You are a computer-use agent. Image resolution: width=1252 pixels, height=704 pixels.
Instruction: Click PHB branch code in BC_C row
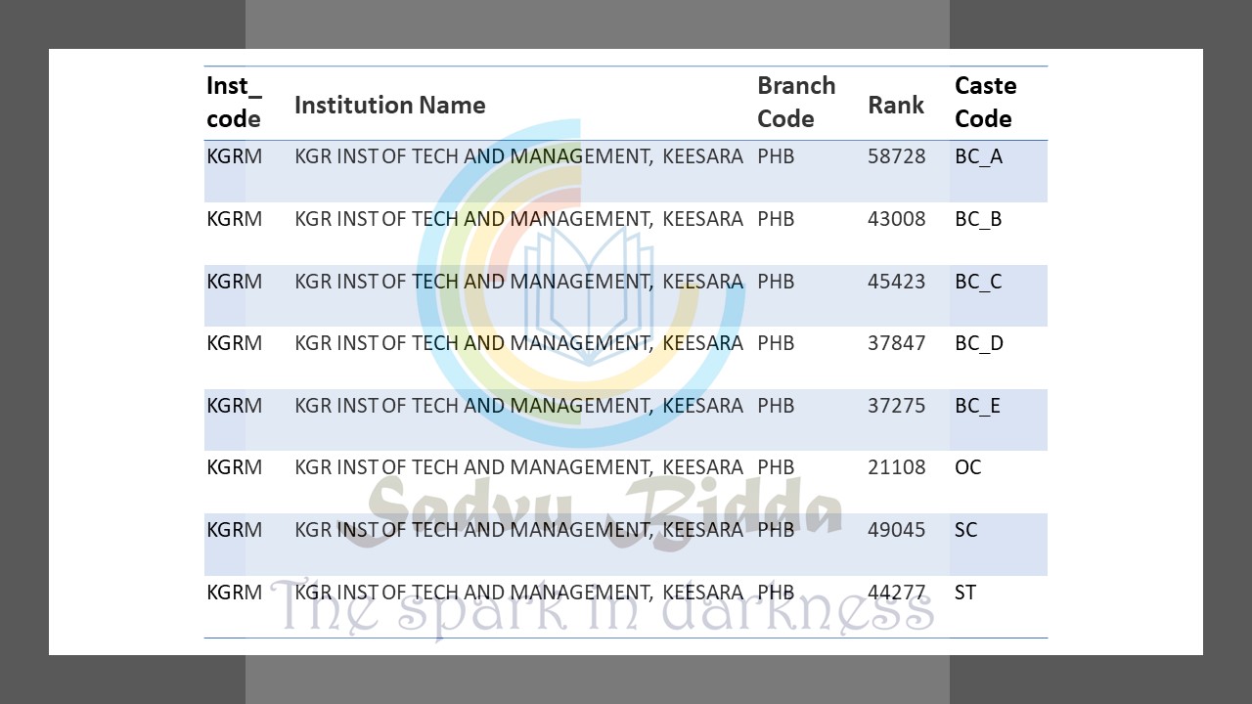776,282
